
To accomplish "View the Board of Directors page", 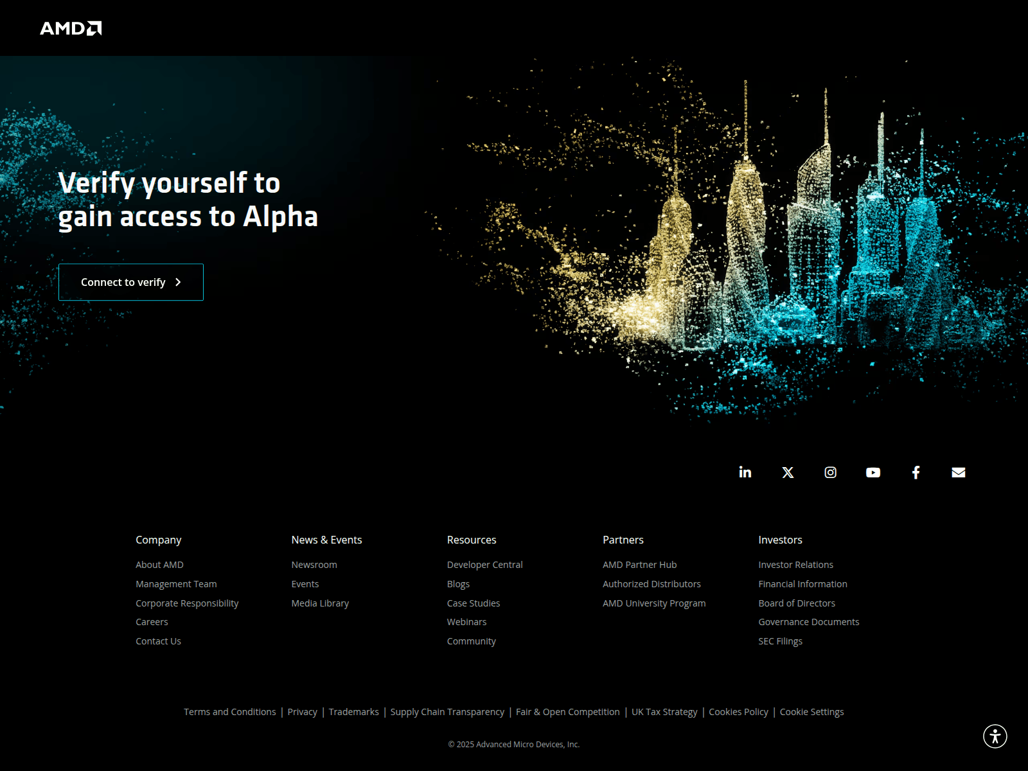I will coord(797,603).
